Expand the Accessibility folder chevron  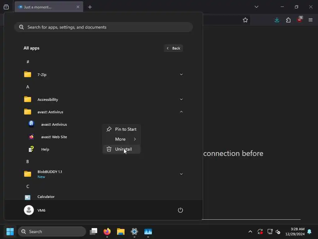coord(181,99)
